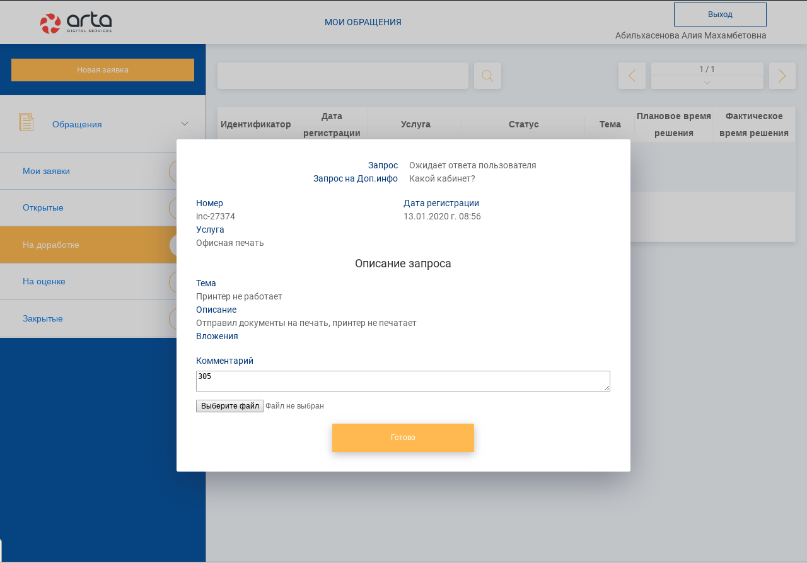The image size is (807, 563).
Task: Click the Файл не выбран label
Action: coord(294,406)
